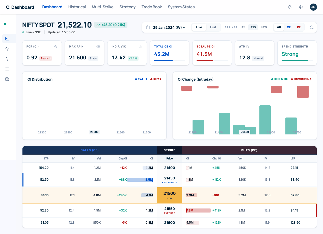Select the 21550 Support strike cell
The width and height of the screenshot is (323, 234).
click(170, 210)
